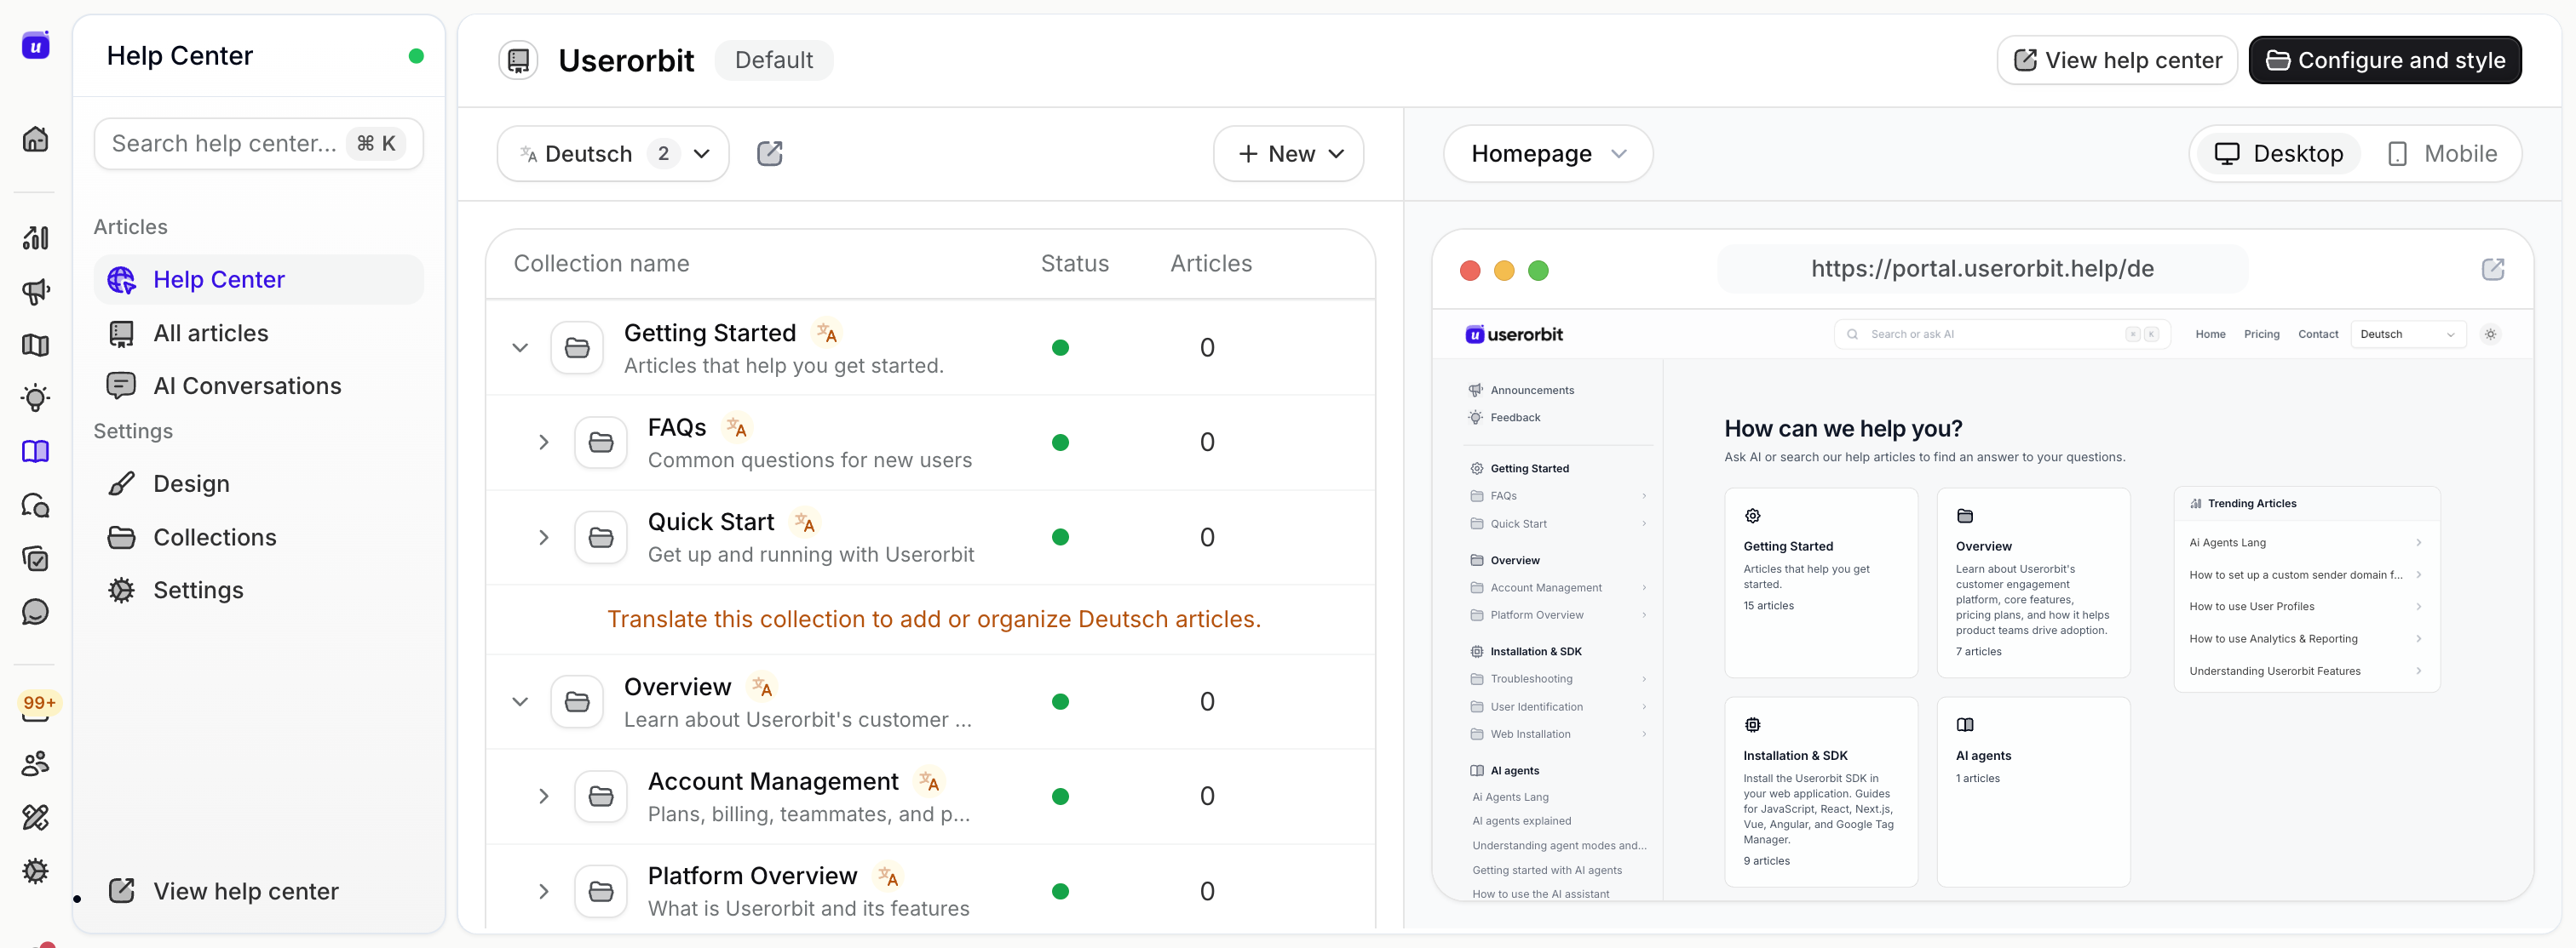Image resolution: width=2576 pixels, height=948 pixels.
Task: Open Installation & SDK card in preview
Action: click(x=1820, y=792)
